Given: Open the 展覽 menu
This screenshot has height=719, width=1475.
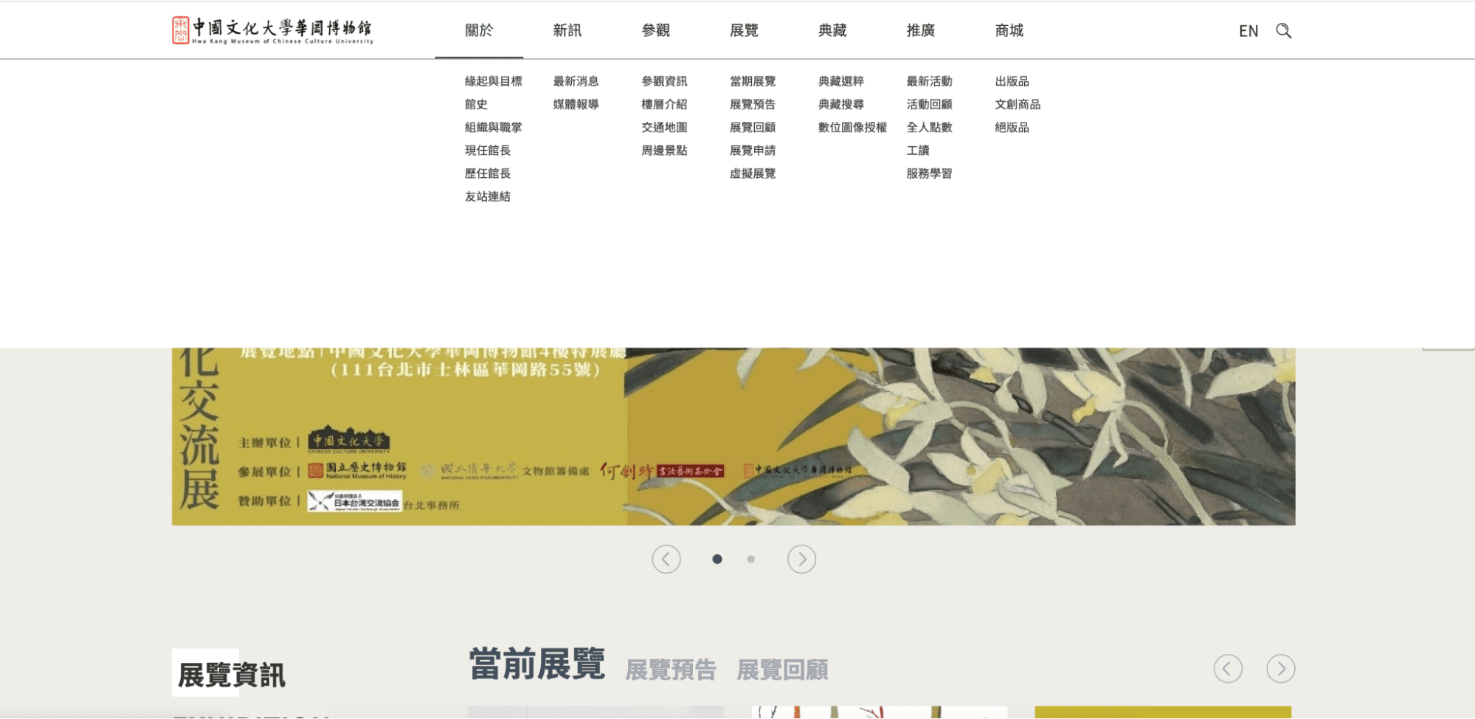Looking at the screenshot, I should click(x=744, y=30).
